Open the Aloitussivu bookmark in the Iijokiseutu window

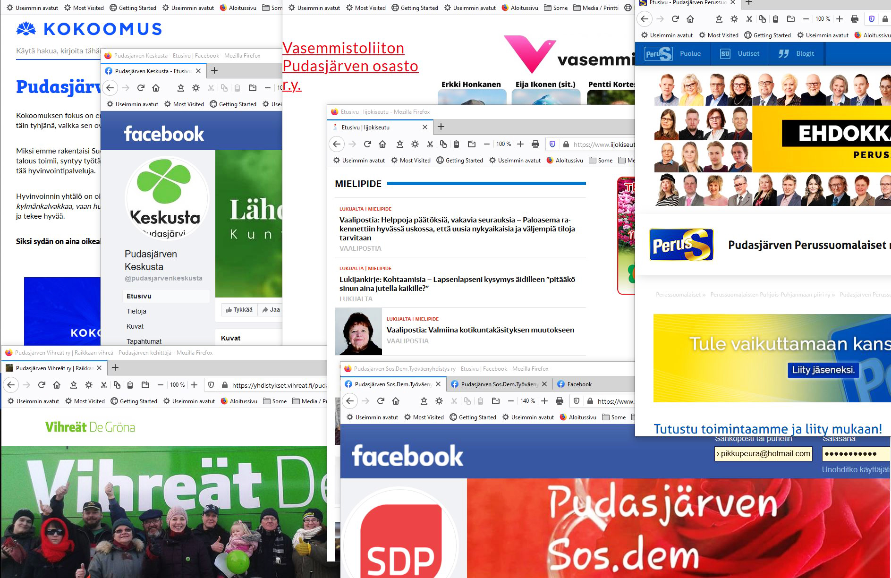[565, 160]
